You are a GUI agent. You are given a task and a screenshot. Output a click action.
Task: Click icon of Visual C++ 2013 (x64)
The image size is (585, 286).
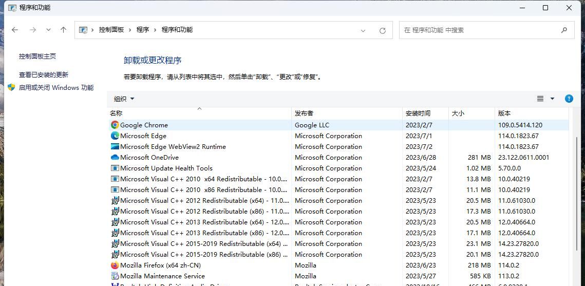click(115, 222)
